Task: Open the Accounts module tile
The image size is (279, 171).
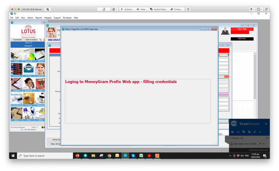Action: (28, 55)
